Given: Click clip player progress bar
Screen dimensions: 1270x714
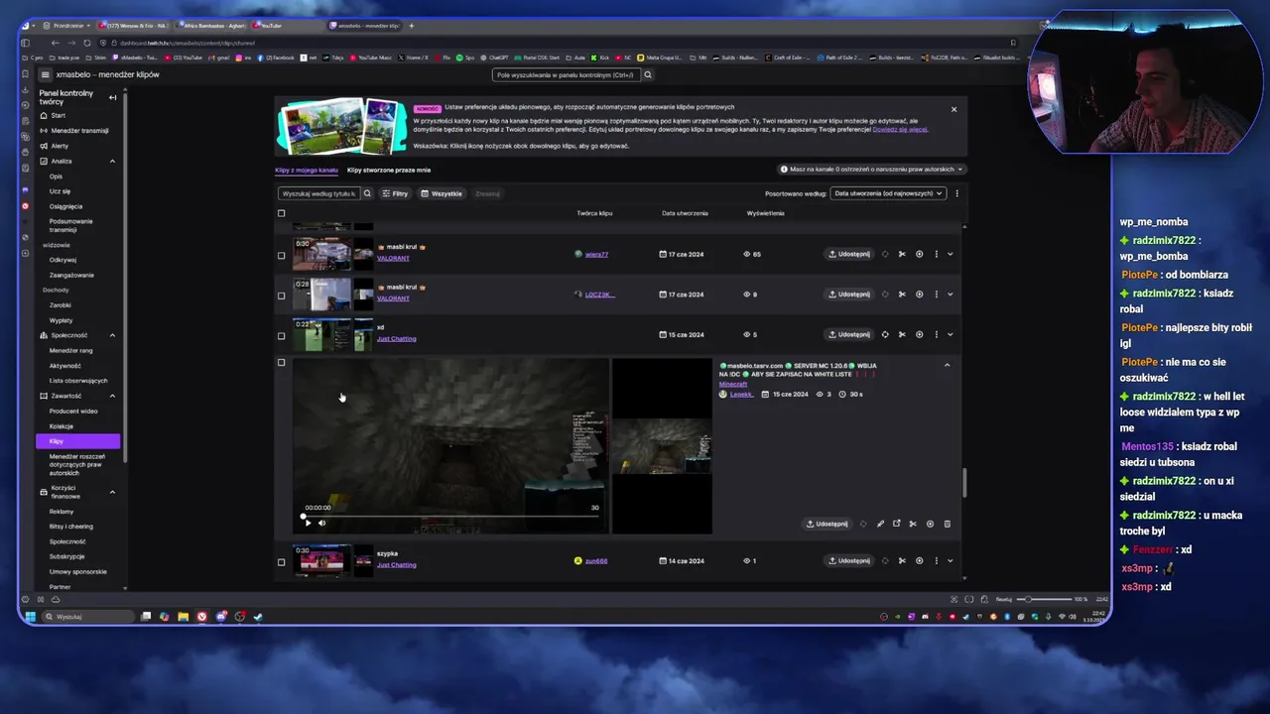Looking at the screenshot, I should (x=451, y=516).
